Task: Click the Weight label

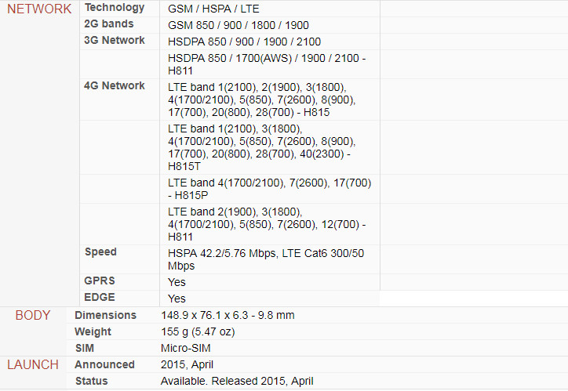Action: (93, 331)
